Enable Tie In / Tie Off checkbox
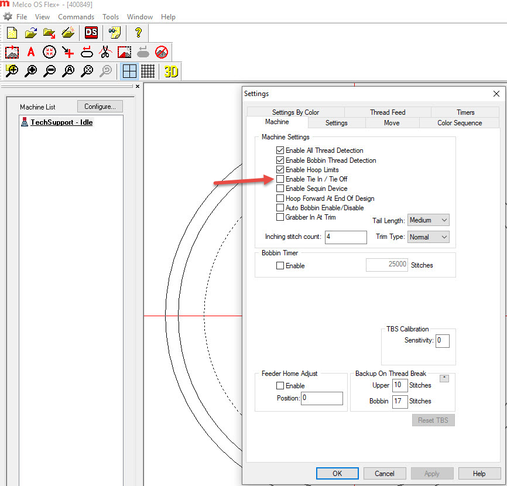The height and width of the screenshot is (486, 507). (280, 179)
